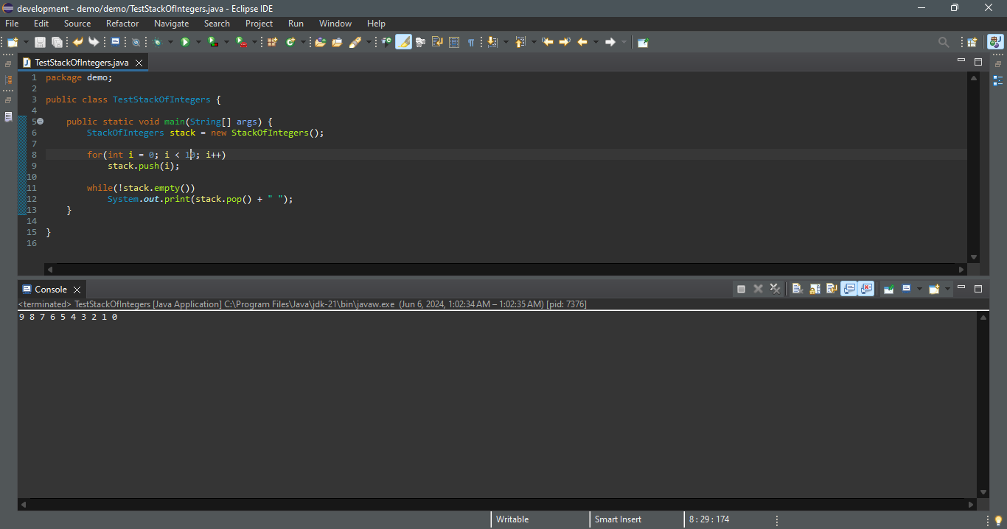Close the TestStackOfIntegers.java tab

(x=139, y=63)
